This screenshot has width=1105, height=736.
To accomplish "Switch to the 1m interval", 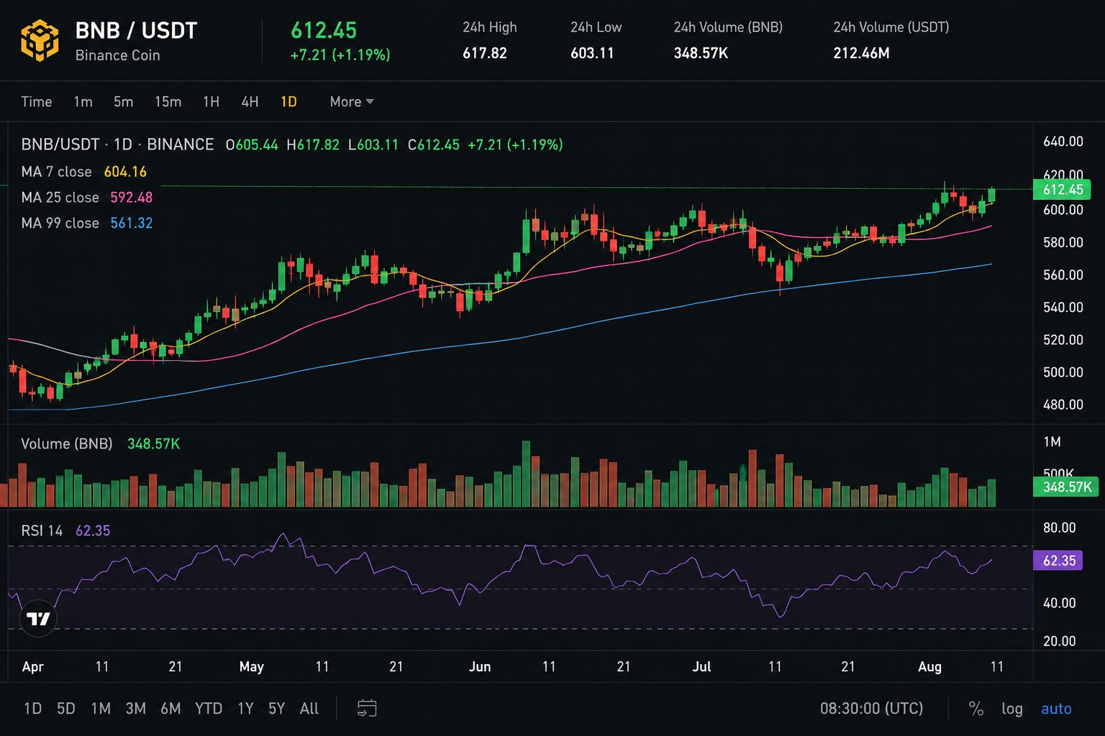I will tap(83, 102).
